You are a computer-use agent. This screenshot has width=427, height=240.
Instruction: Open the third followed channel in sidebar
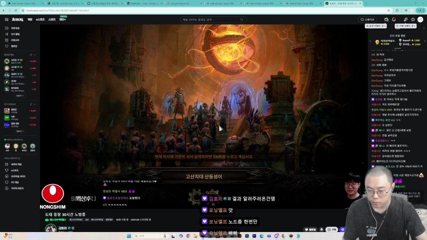[20, 75]
